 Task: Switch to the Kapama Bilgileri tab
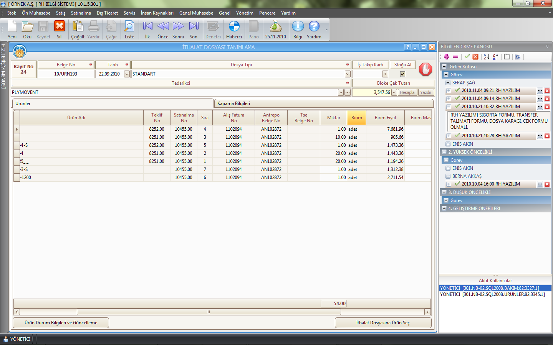pyautogui.click(x=233, y=103)
